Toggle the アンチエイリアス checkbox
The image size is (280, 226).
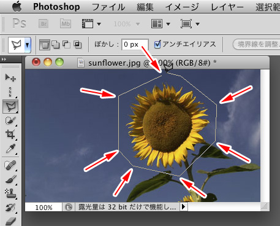point(157,44)
